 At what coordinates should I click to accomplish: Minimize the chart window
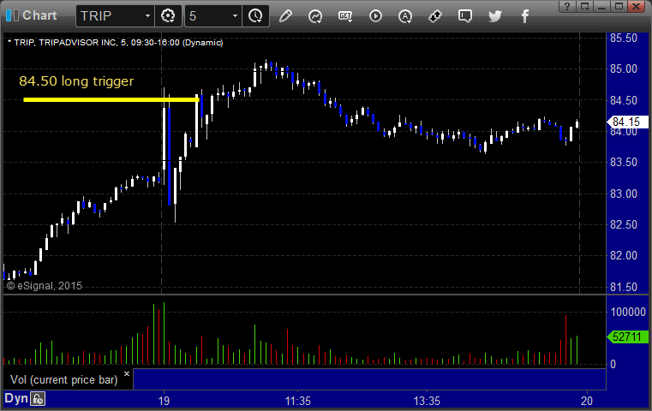(601, 6)
